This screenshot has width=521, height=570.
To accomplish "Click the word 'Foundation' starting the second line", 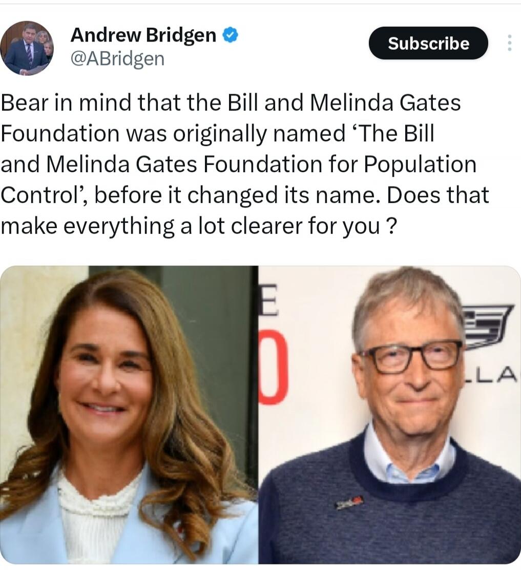I will (x=60, y=133).
